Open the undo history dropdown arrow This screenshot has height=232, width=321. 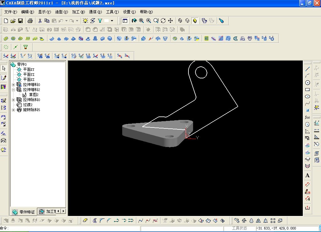point(66,21)
